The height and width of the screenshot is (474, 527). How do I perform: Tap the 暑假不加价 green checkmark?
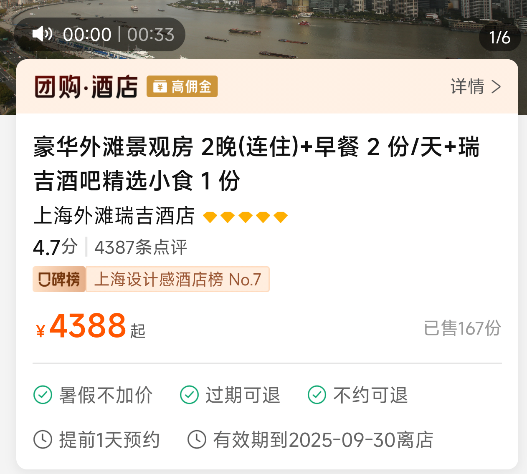tap(43, 395)
